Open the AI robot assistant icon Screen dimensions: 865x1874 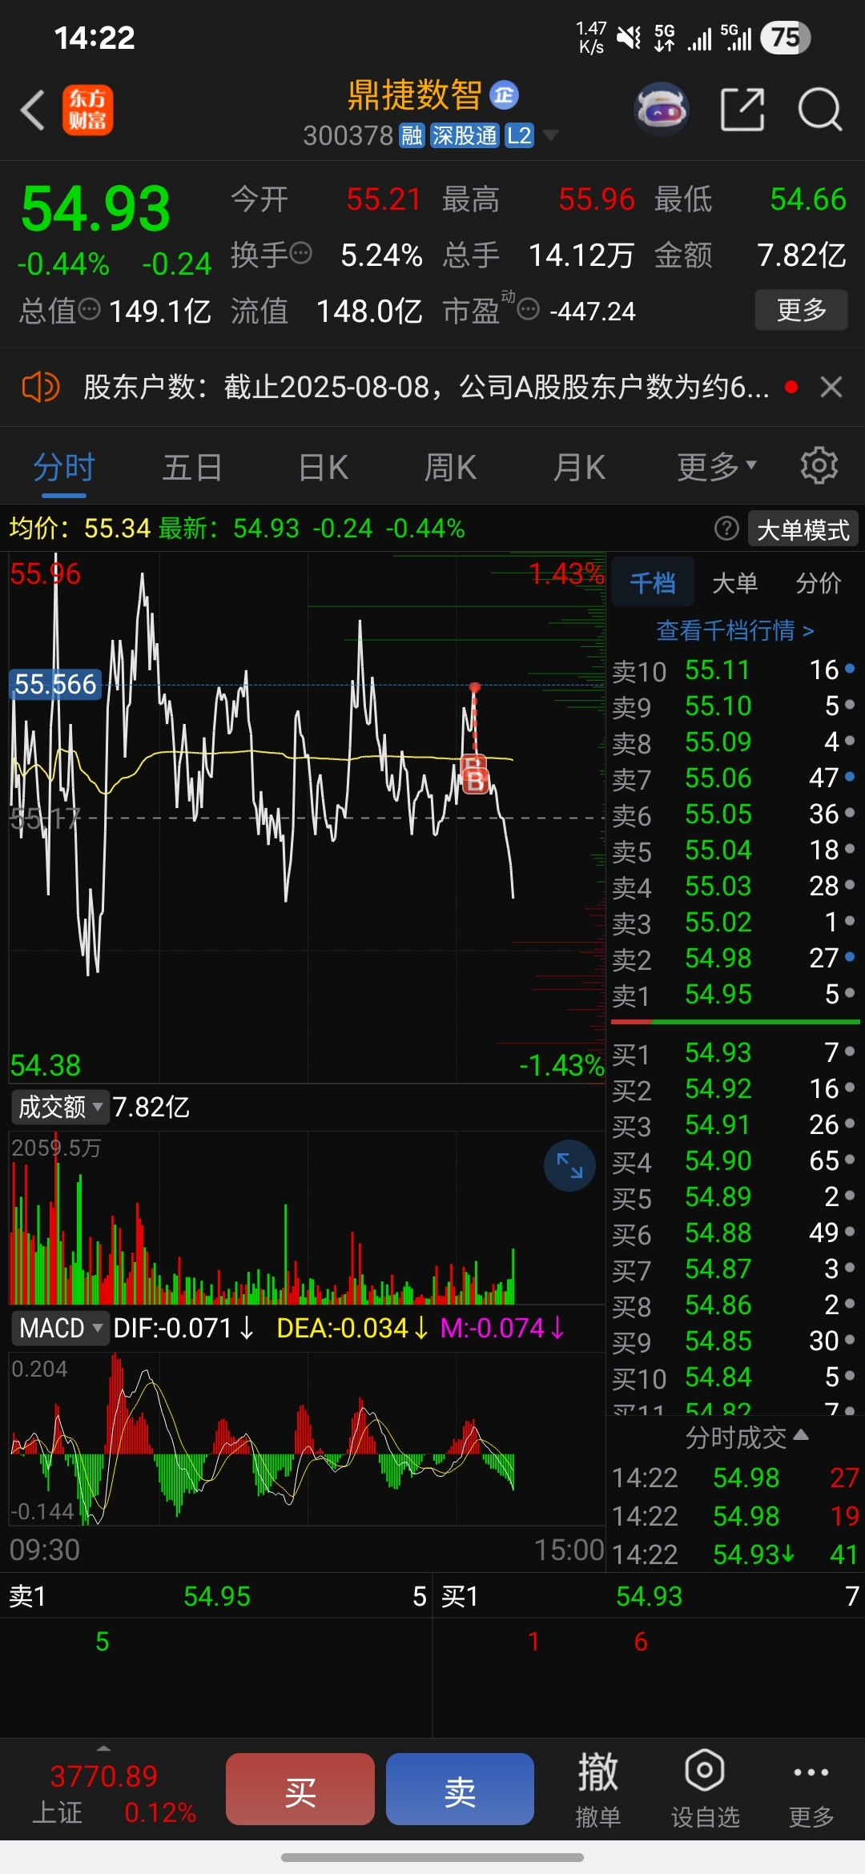662,109
